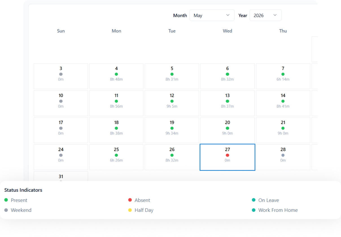Choose day 14 showing 8h 41m

283,103
